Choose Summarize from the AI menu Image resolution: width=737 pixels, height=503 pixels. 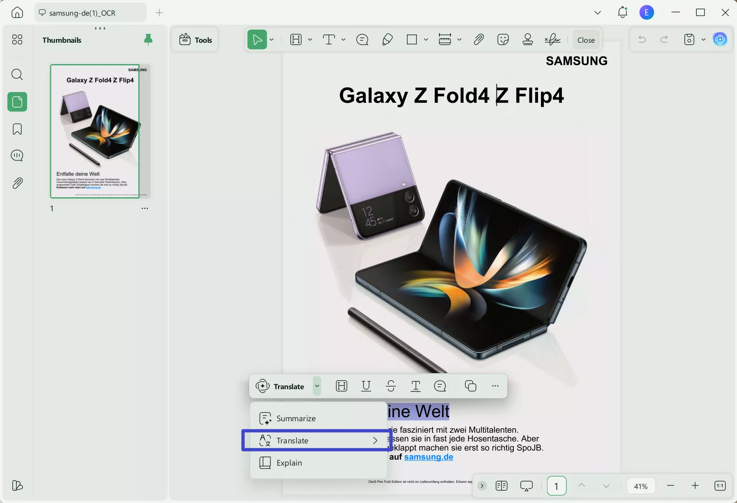pyautogui.click(x=319, y=418)
